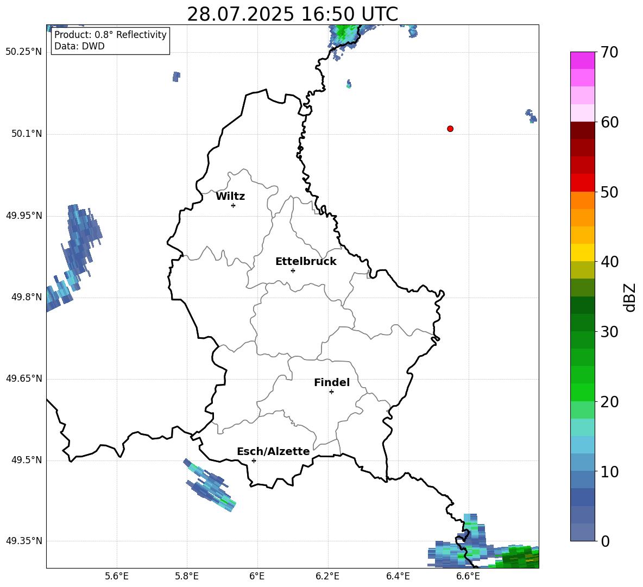Click the 70 label on the colorbar
This screenshot has height=587, width=643.
point(609,52)
